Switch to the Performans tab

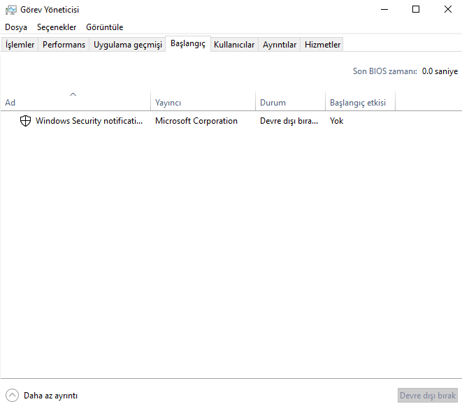[x=64, y=45]
